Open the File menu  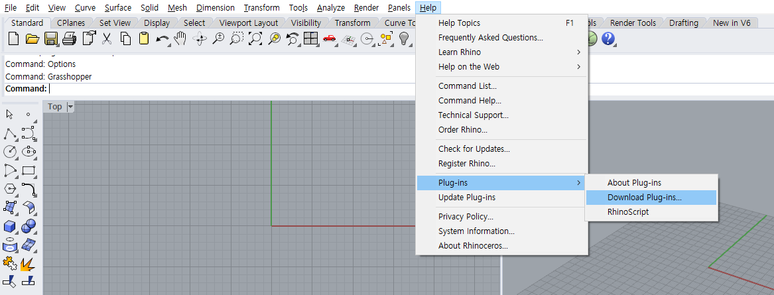click(10, 7)
